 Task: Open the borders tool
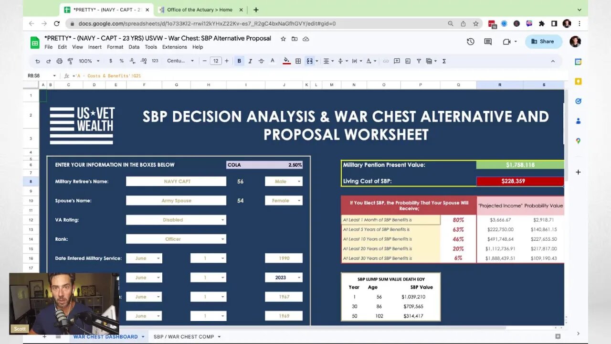(298, 61)
